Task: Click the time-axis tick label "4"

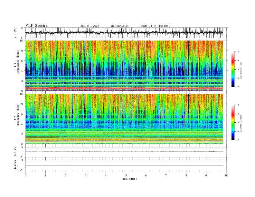Action: pos(106,175)
